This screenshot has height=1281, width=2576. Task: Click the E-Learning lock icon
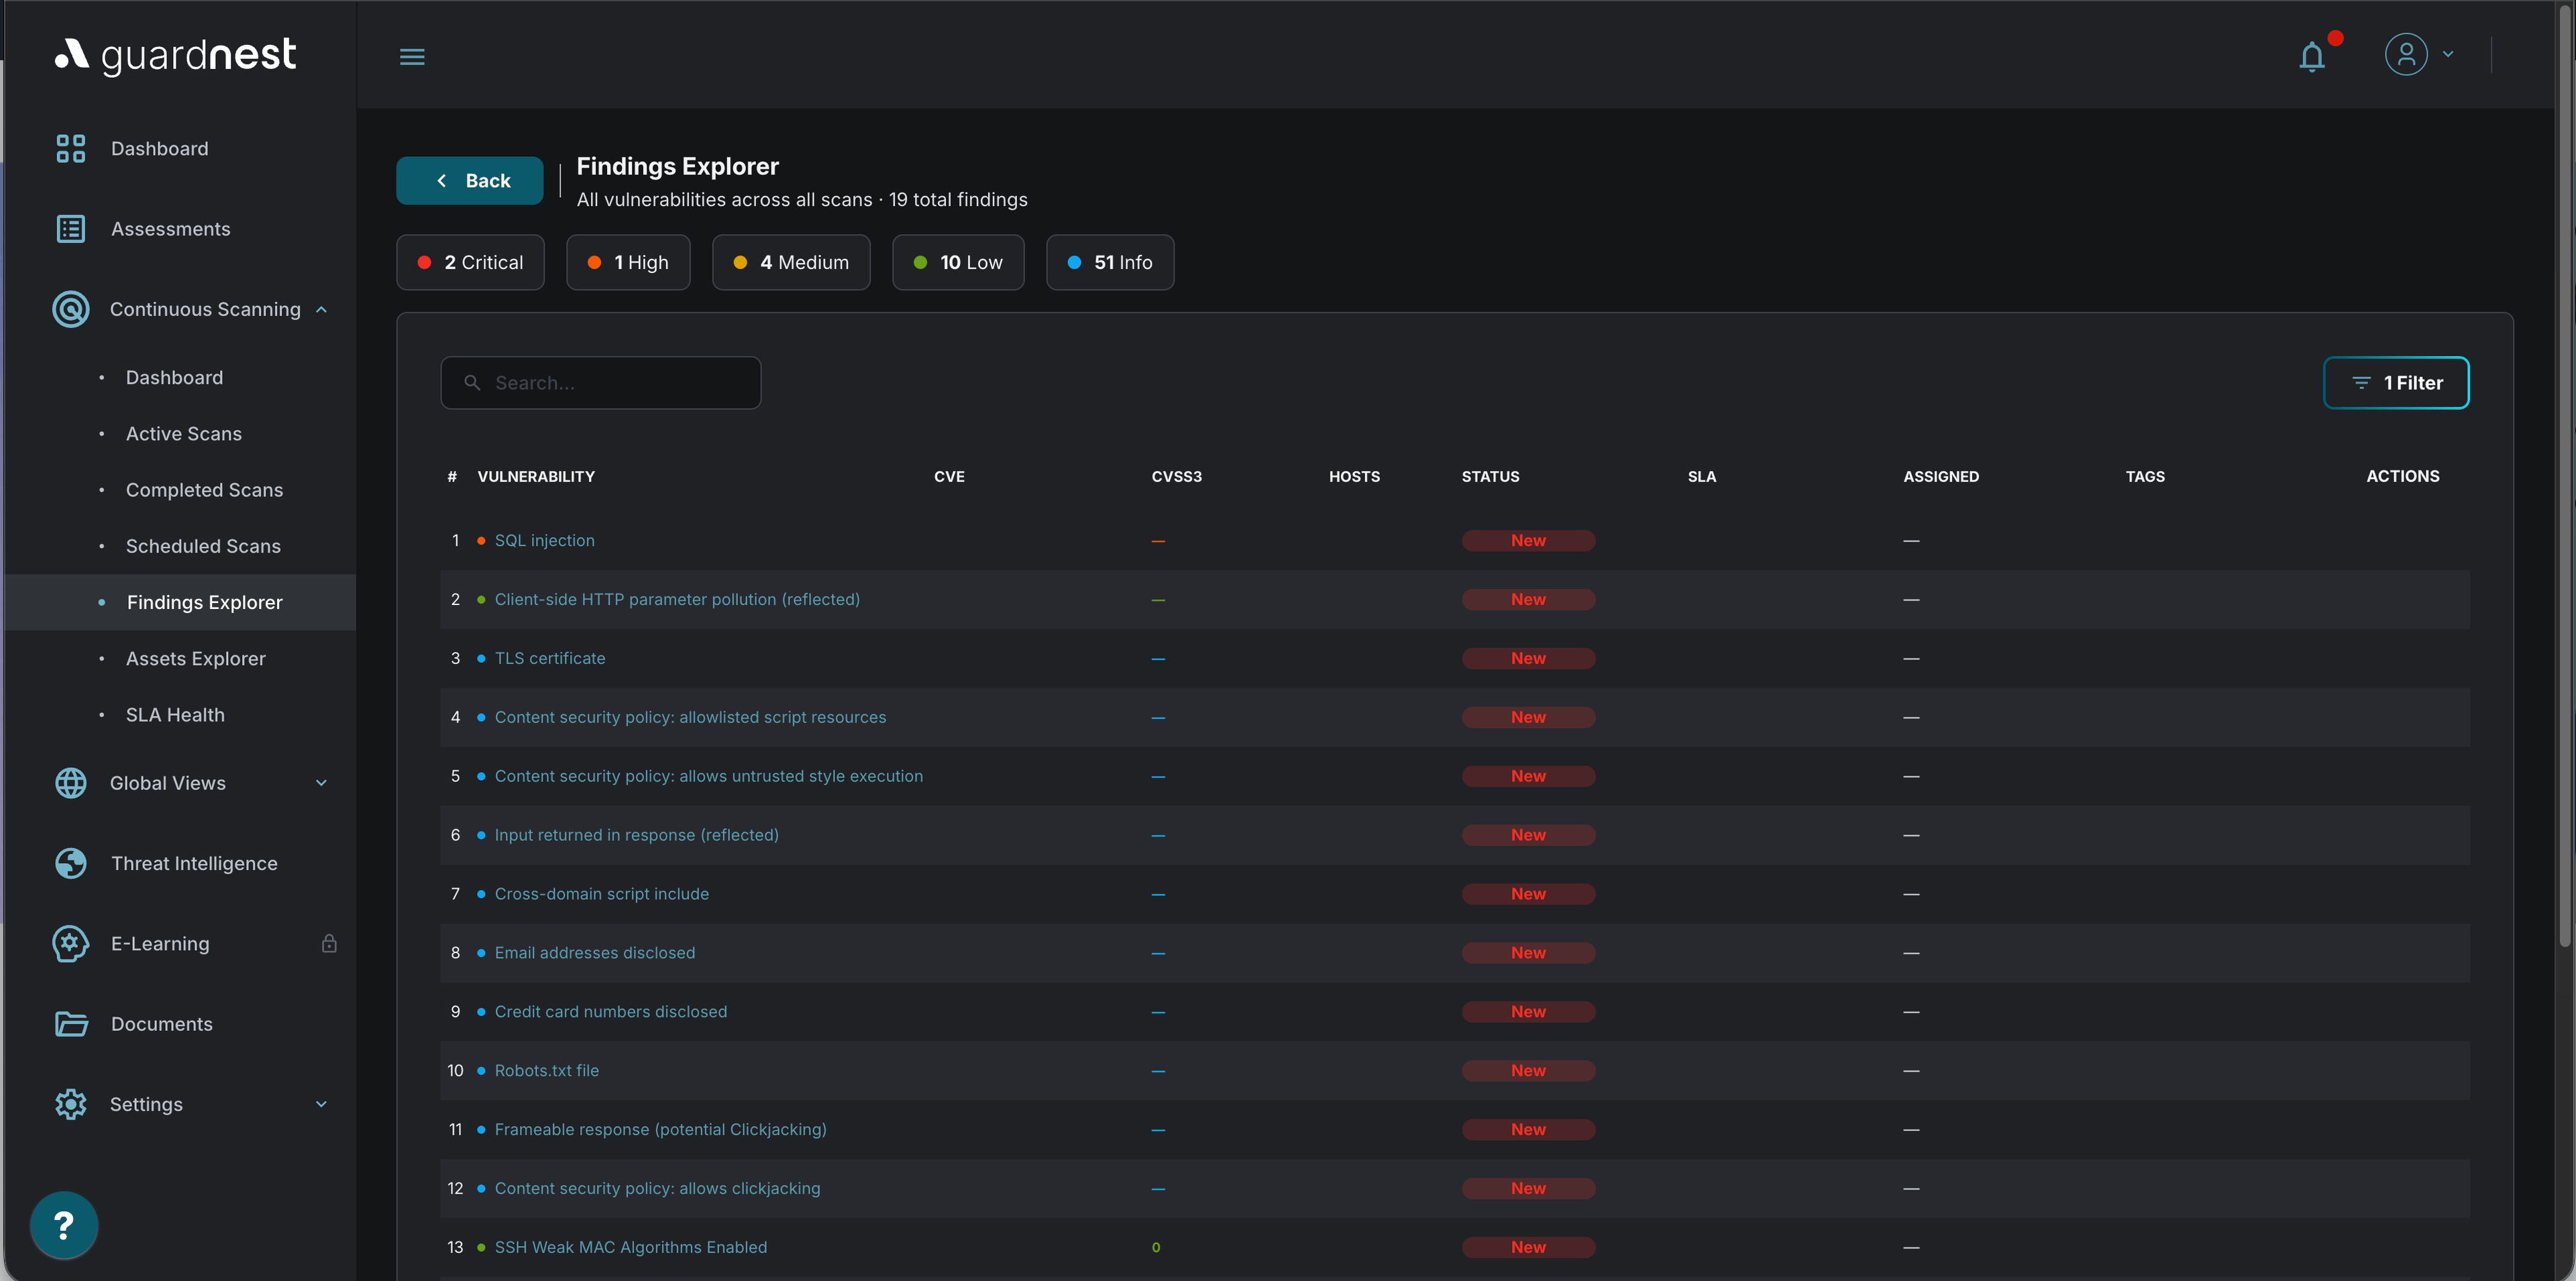coord(329,943)
